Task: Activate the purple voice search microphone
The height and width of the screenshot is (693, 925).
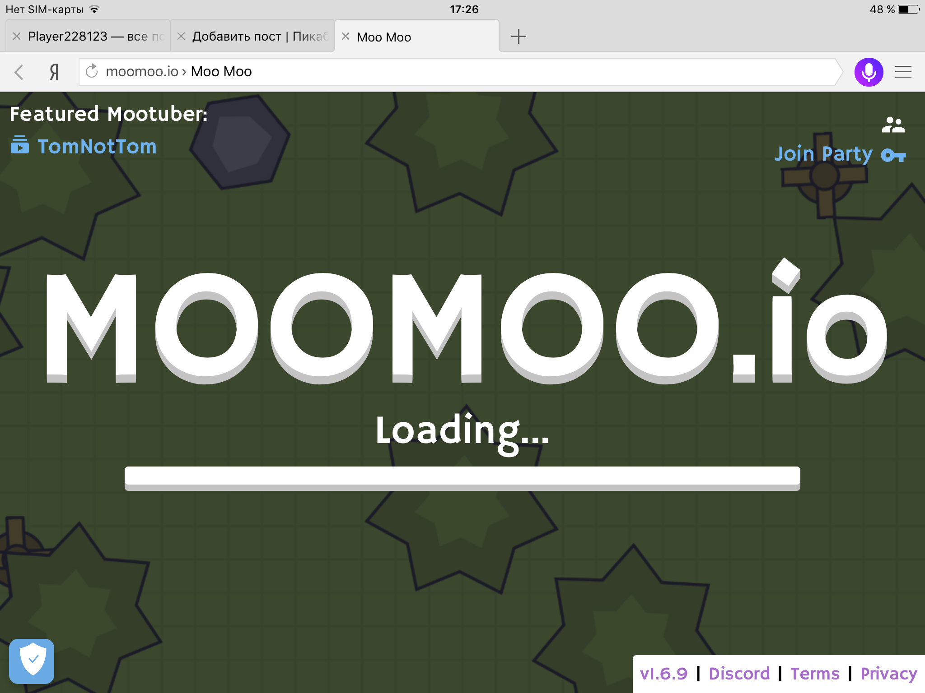Action: [869, 72]
